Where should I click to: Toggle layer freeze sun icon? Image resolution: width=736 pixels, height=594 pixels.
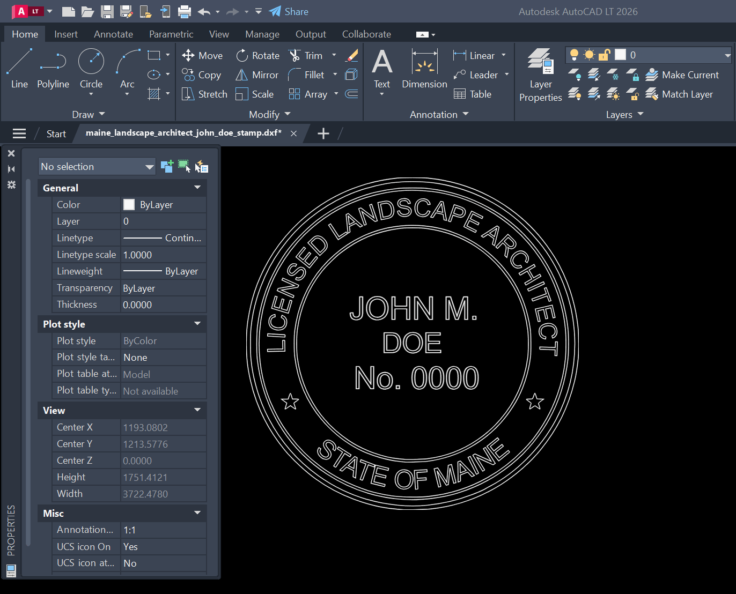(x=589, y=55)
